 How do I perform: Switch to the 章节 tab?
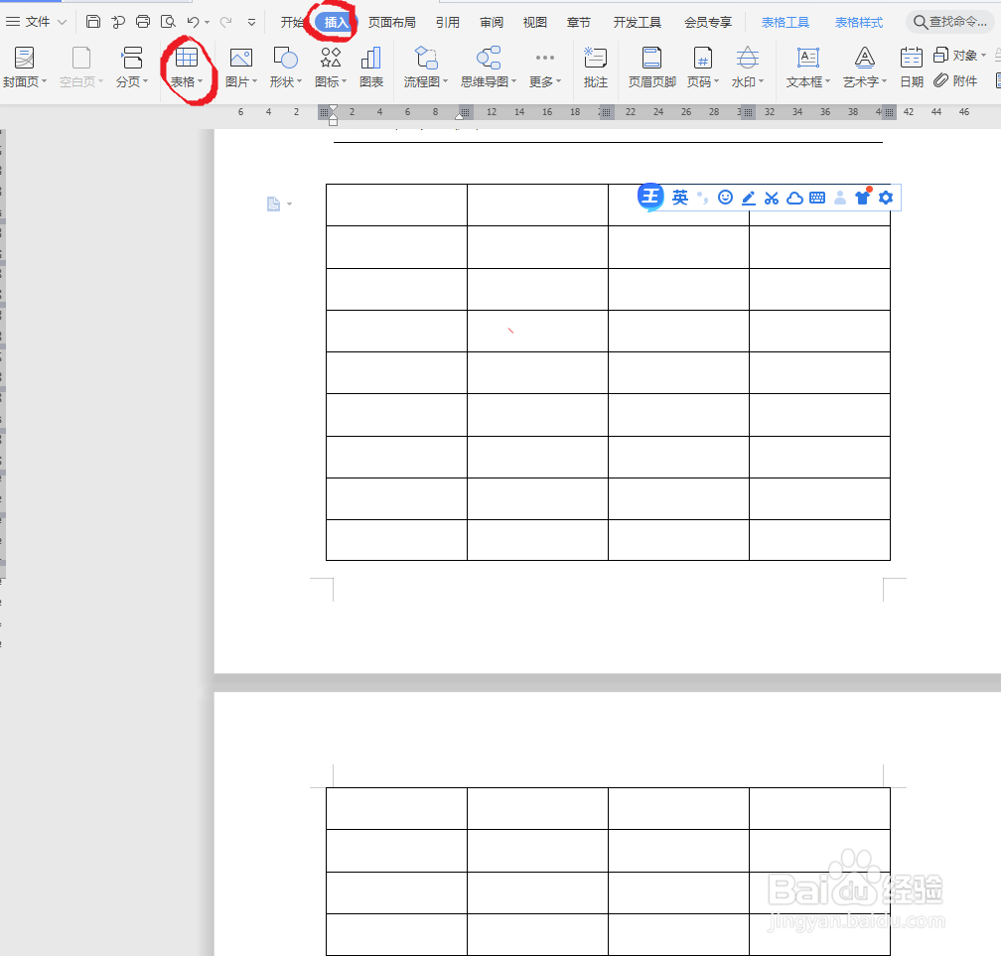578,22
